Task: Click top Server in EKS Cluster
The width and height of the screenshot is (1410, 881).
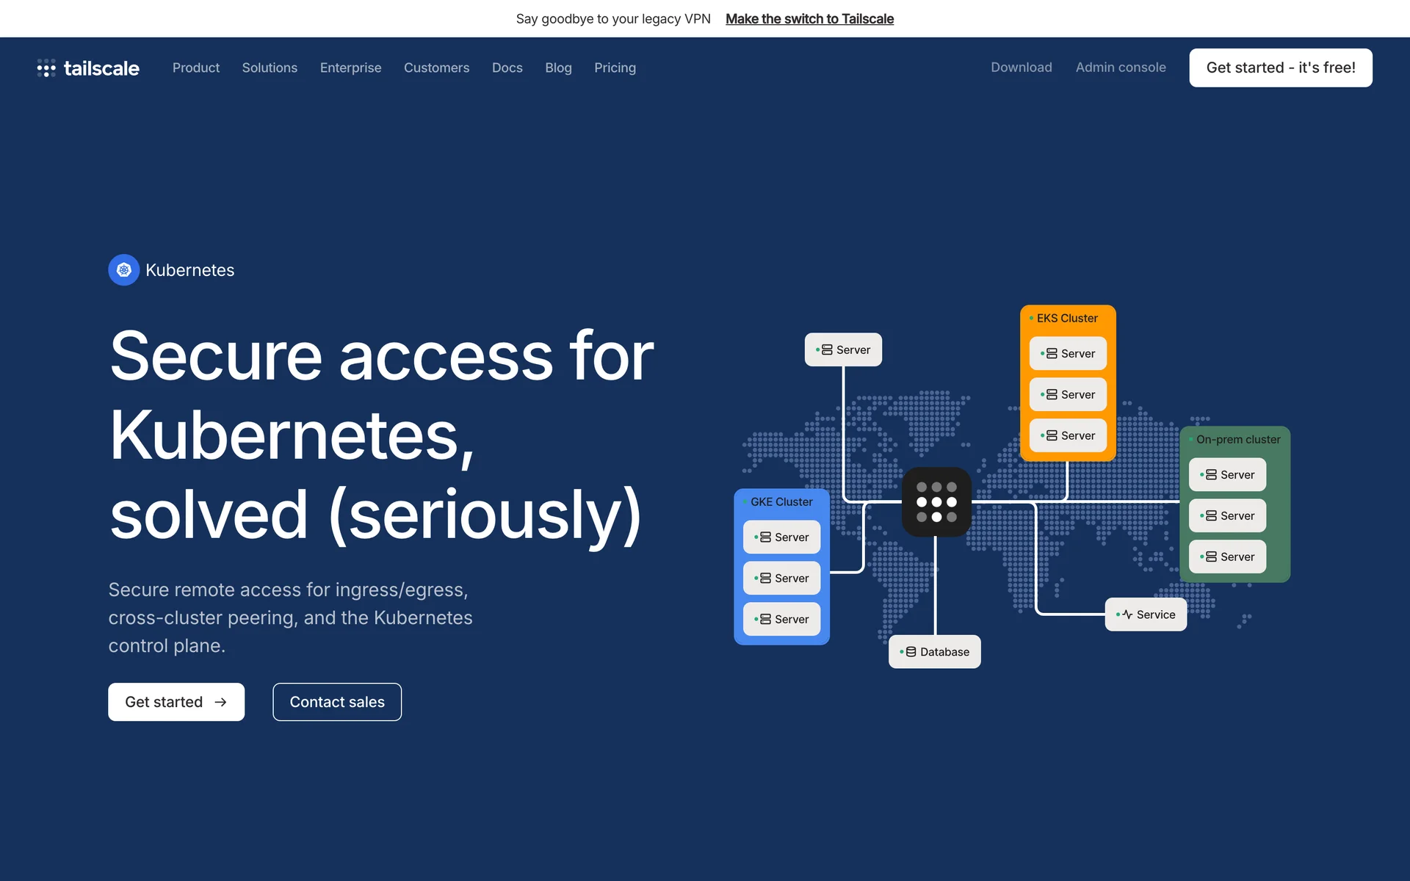Action: (1068, 354)
